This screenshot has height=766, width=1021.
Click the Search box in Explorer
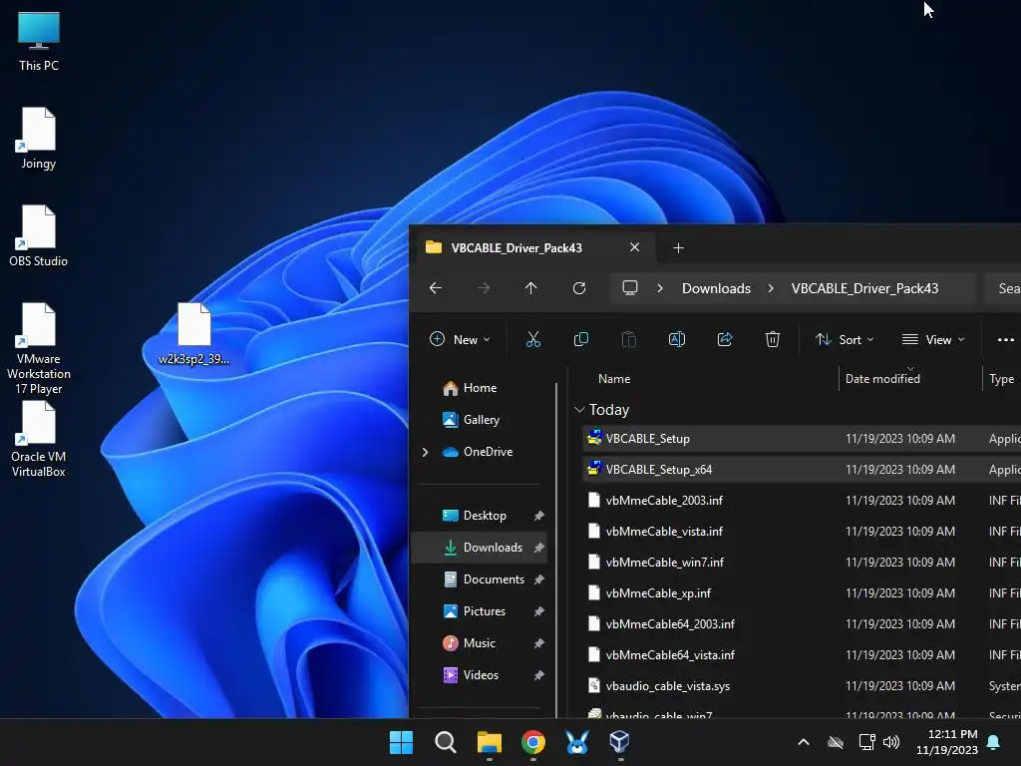(x=1003, y=288)
